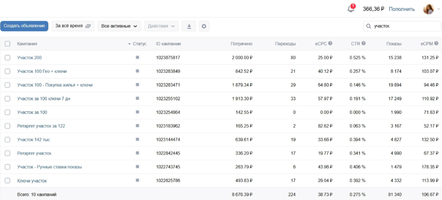Click status square for Участок 142 тыс
Screen dimensions: 442x200
[137, 139]
